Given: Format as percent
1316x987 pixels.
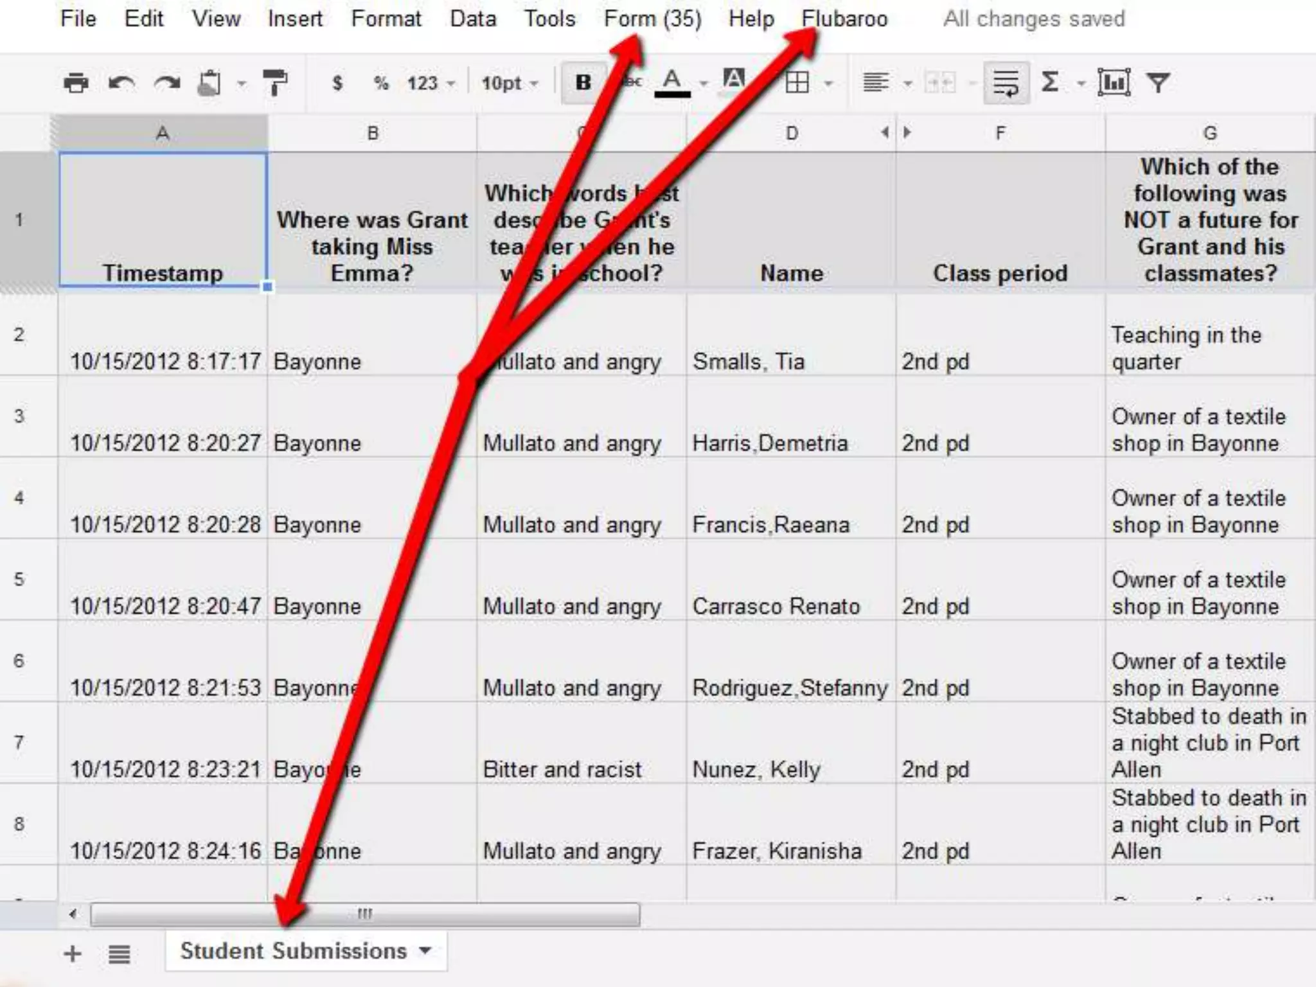Looking at the screenshot, I should pos(381,83).
